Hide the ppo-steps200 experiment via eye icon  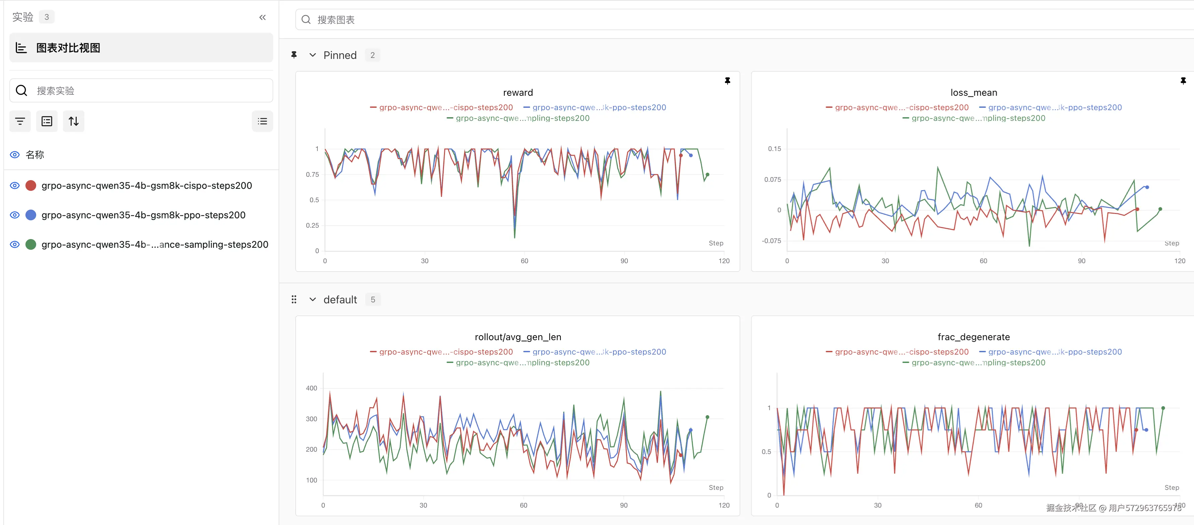(15, 215)
